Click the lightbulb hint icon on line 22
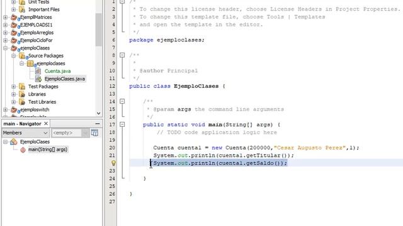 (113, 163)
